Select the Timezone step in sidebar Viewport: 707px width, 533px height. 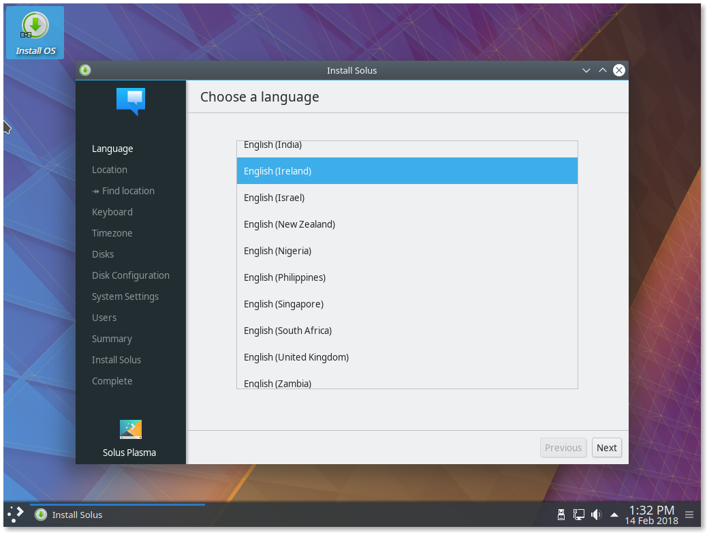coord(112,233)
